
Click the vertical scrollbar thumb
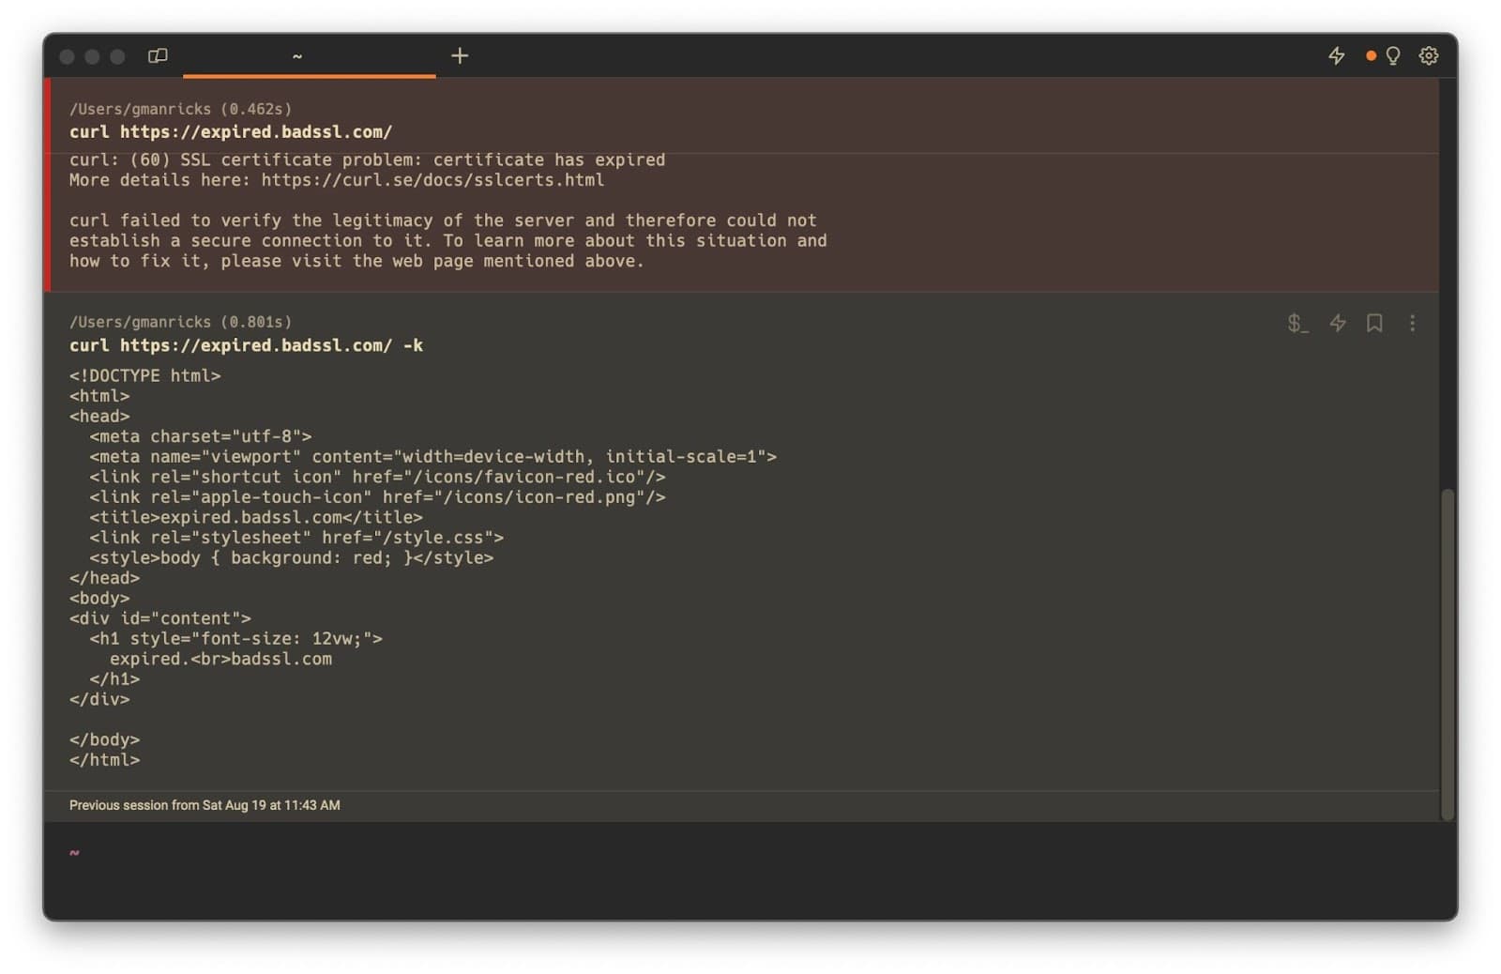[x=1448, y=652]
